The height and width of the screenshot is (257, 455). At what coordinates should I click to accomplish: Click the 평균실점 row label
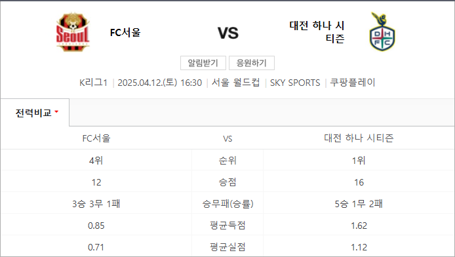(x=227, y=247)
